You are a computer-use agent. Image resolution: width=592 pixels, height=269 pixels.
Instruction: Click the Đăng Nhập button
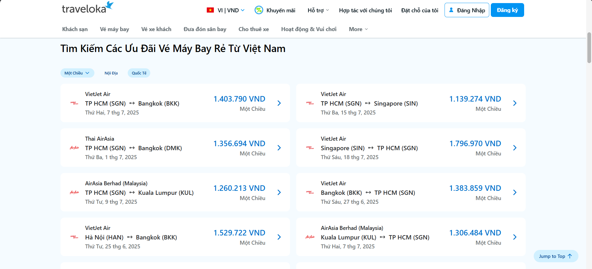(467, 10)
